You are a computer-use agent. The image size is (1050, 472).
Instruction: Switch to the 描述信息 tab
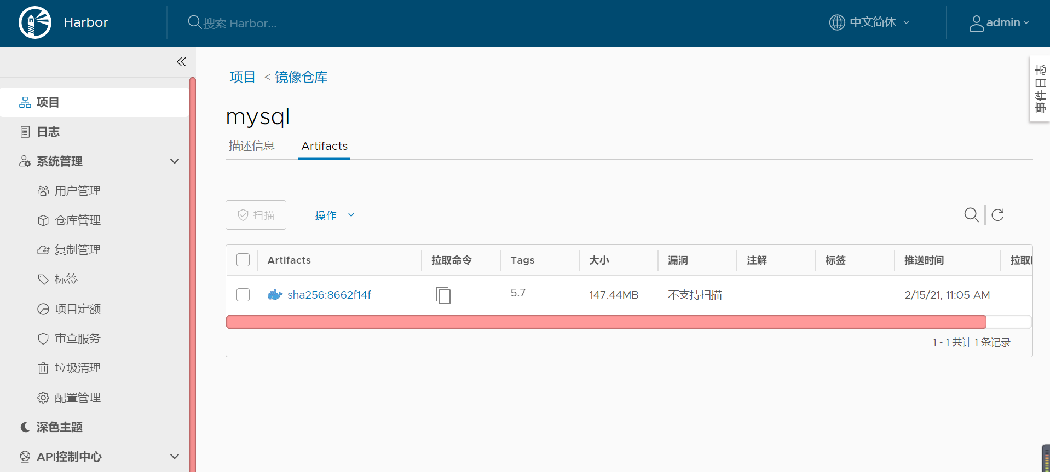click(x=252, y=146)
